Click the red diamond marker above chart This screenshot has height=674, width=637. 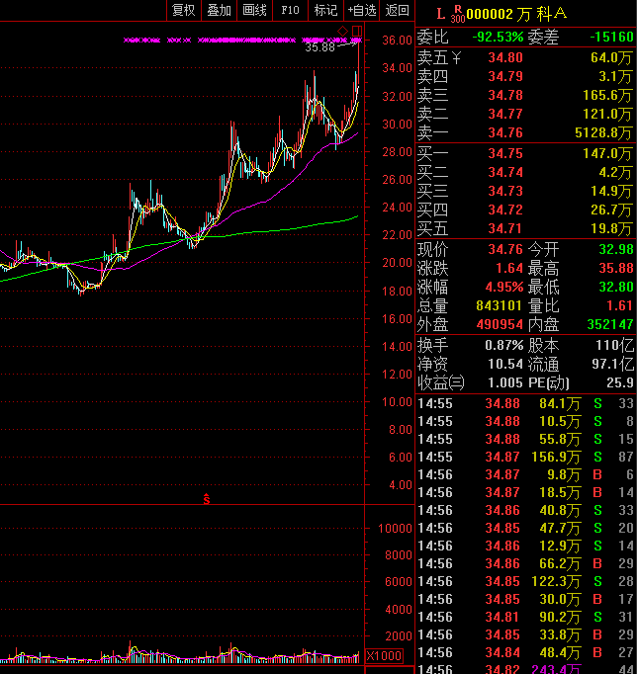[343, 32]
